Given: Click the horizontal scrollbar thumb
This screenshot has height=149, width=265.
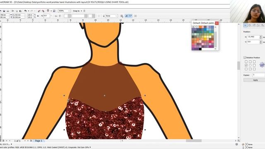Looking at the screenshot, I should click(194, 141).
